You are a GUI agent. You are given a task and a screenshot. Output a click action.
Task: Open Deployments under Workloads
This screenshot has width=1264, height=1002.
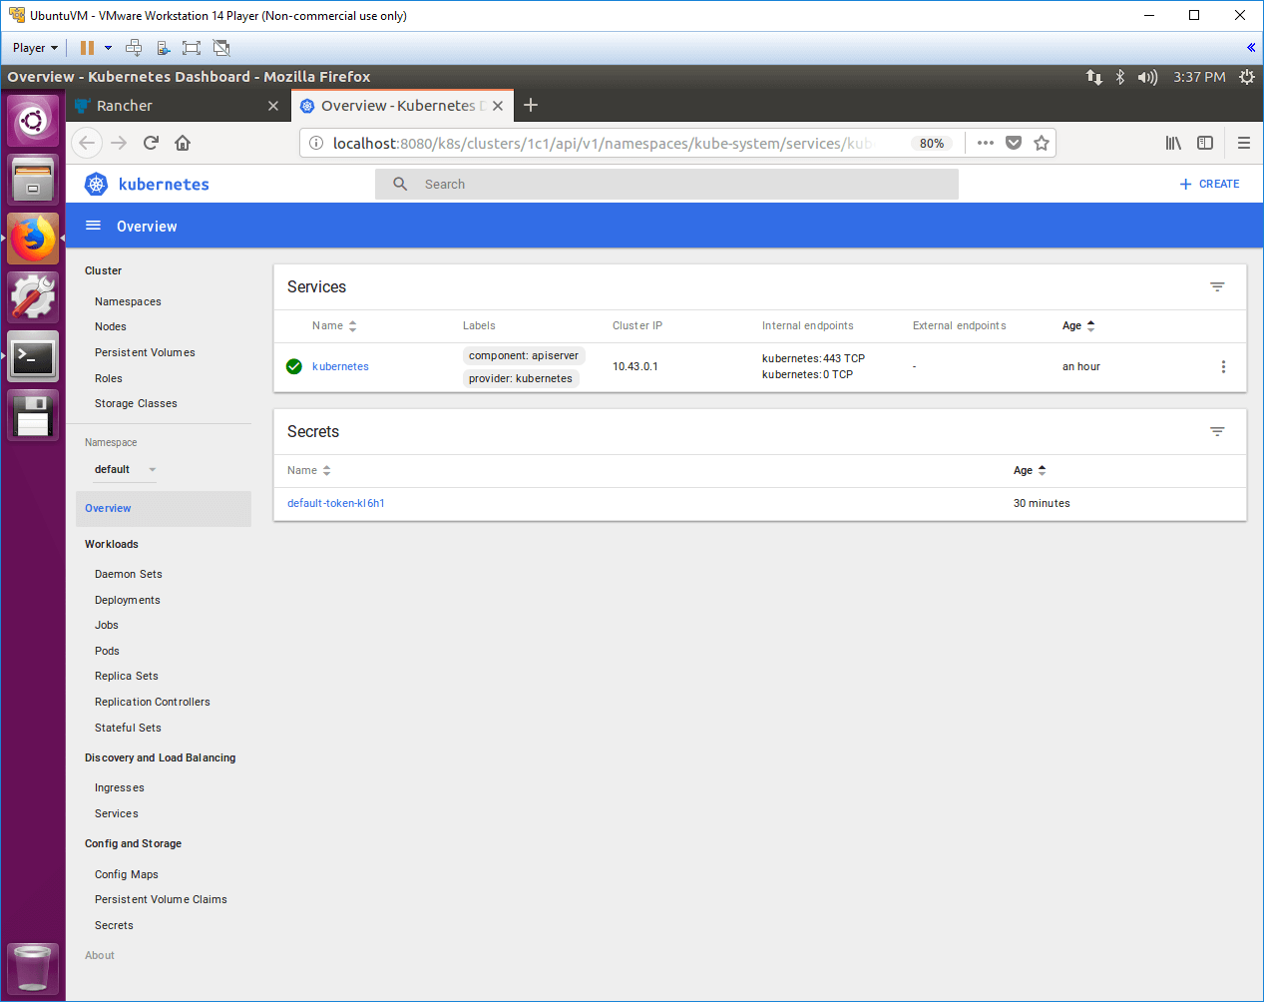(x=127, y=600)
